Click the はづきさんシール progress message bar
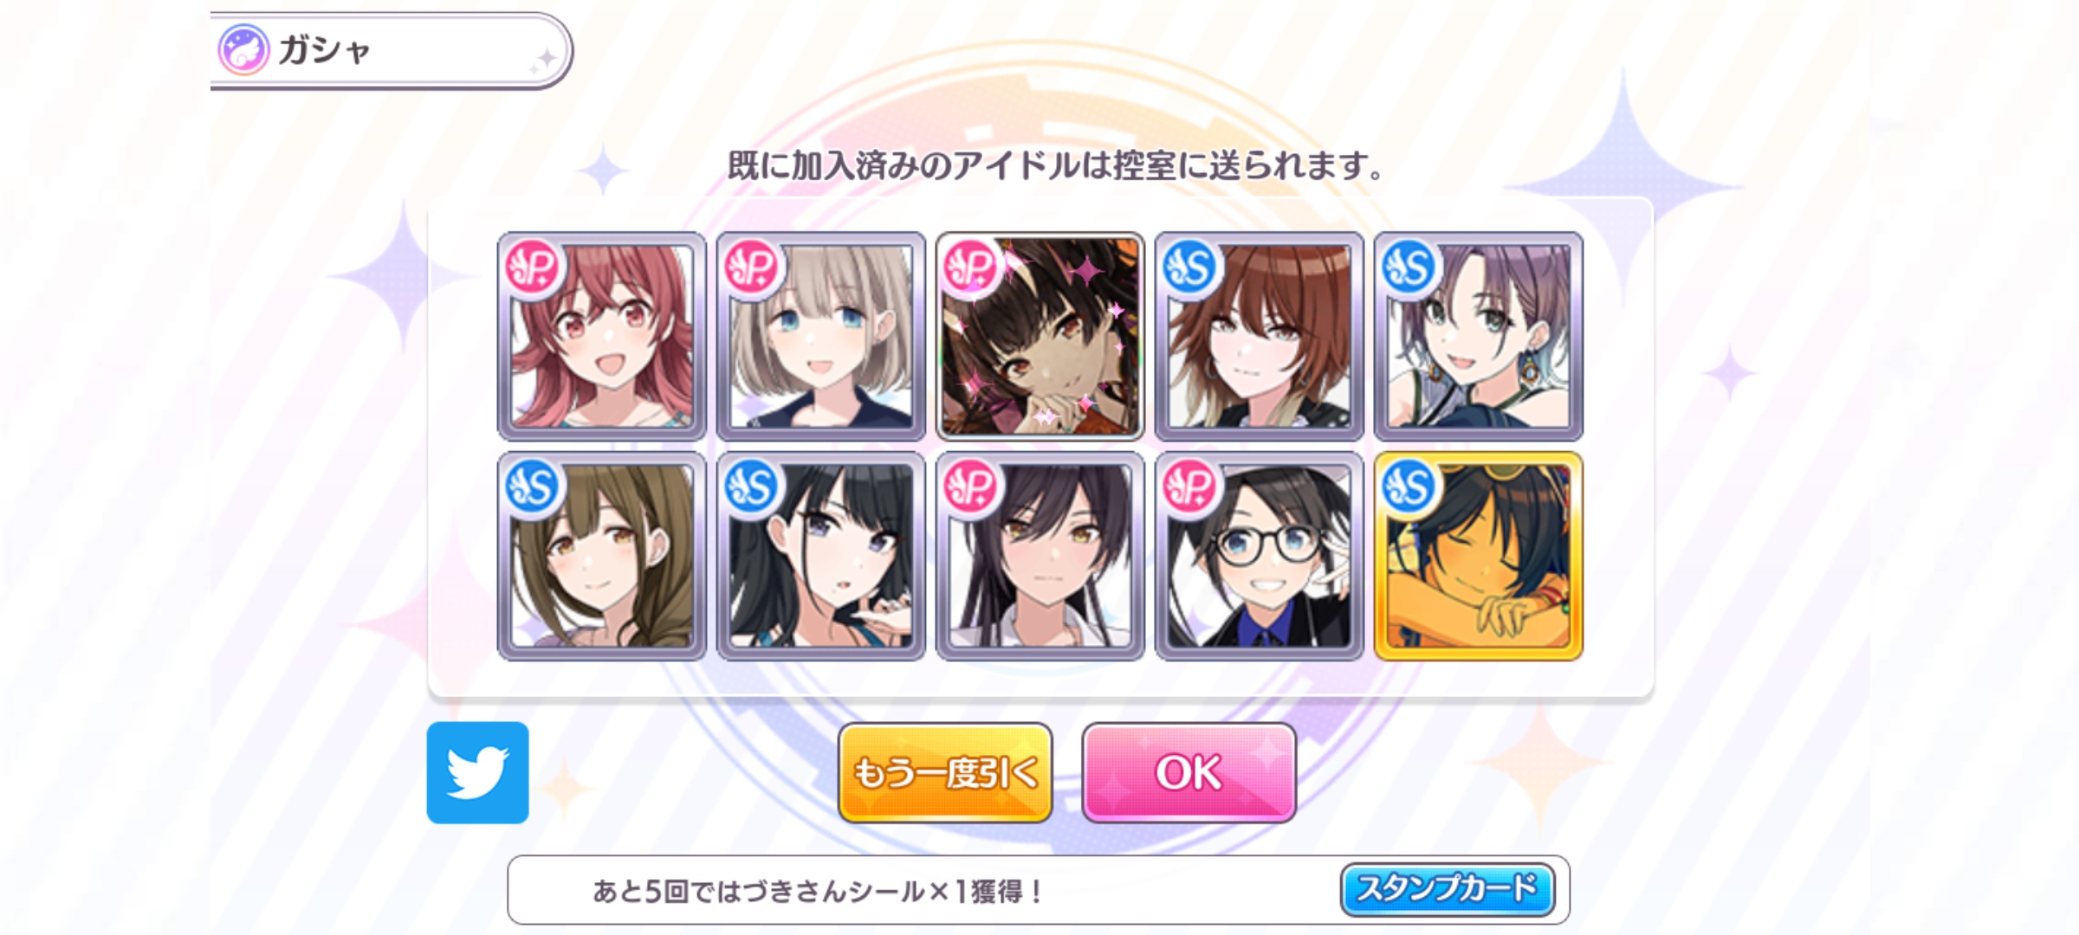Screen dimensions: 2079x935 tap(1039, 890)
